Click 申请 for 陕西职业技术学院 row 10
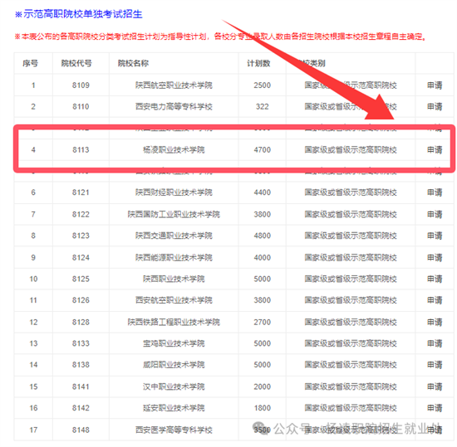This screenshot has width=457, height=447. [435, 279]
